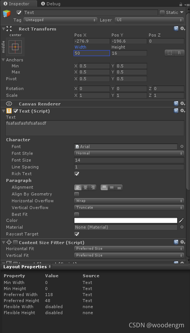The width and height of the screenshot is (190, 333).
Task: Click the white Color swatch field
Action: point(126,220)
